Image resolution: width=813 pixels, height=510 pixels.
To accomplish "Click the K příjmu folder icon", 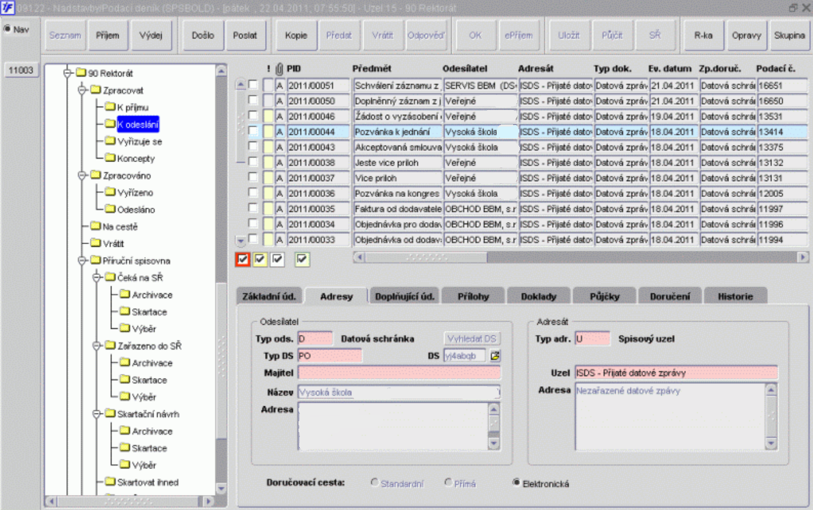I will click(x=110, y=107).
